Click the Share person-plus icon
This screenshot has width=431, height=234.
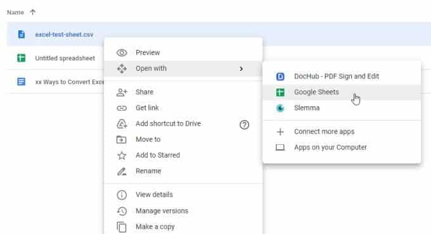coord(122,92)
